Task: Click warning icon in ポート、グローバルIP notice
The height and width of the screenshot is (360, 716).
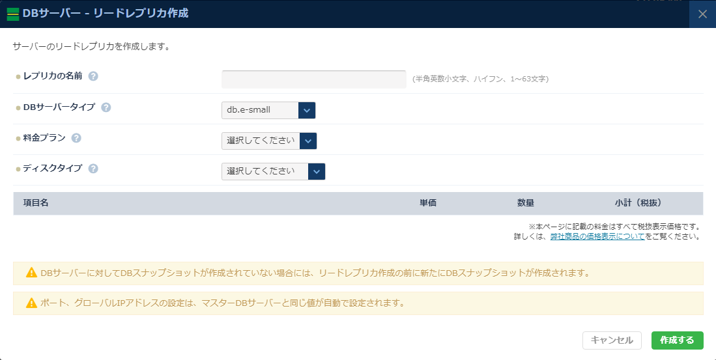Action: (x=31, y=303)
